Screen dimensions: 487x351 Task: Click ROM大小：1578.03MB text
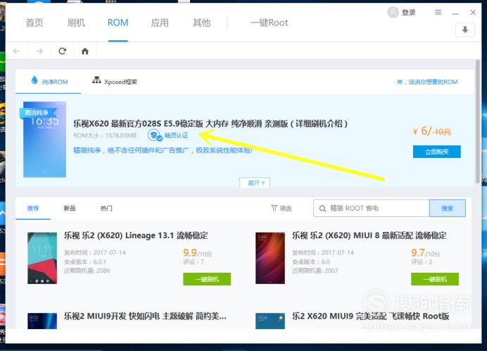tap(105, 135)
